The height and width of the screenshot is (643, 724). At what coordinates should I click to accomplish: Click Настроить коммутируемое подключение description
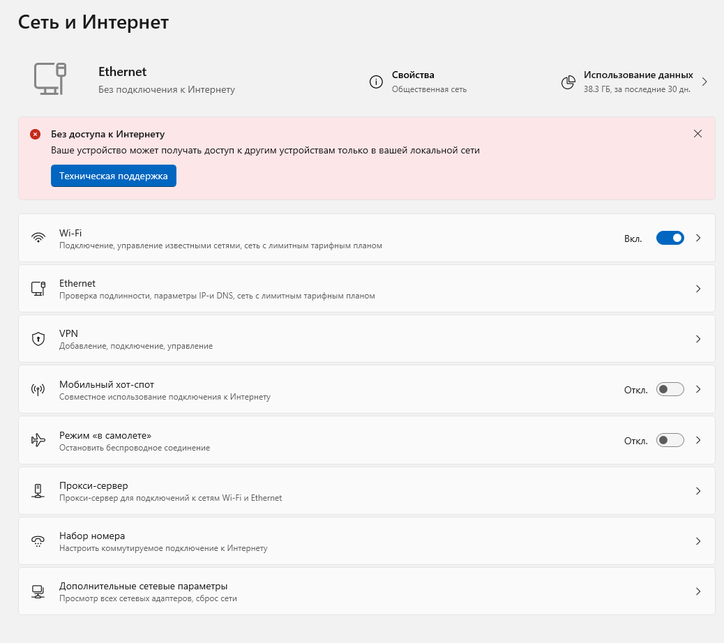[163, 548]
